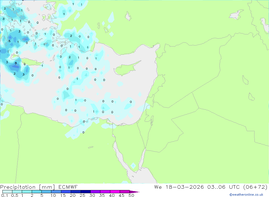
Task: Click the over-50 arrow tip on legend
Action: coord(134,192)
